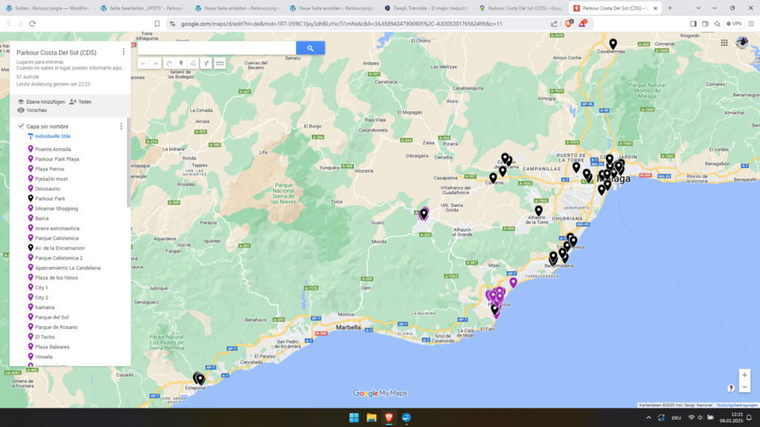Click the blue search button
The image size is (760, 427).
pyautogui.click(x=310, y=48)
